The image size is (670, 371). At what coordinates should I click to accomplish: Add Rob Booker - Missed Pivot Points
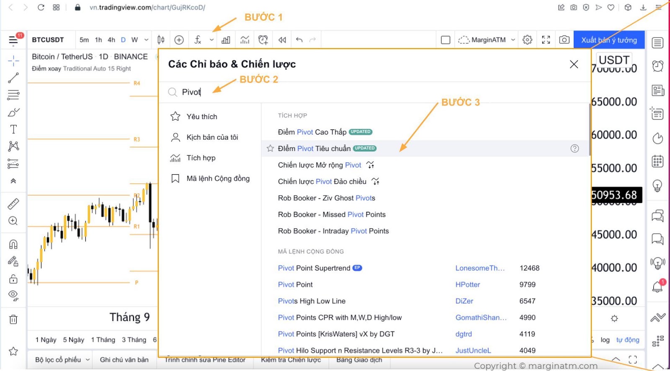click(332, 214)
